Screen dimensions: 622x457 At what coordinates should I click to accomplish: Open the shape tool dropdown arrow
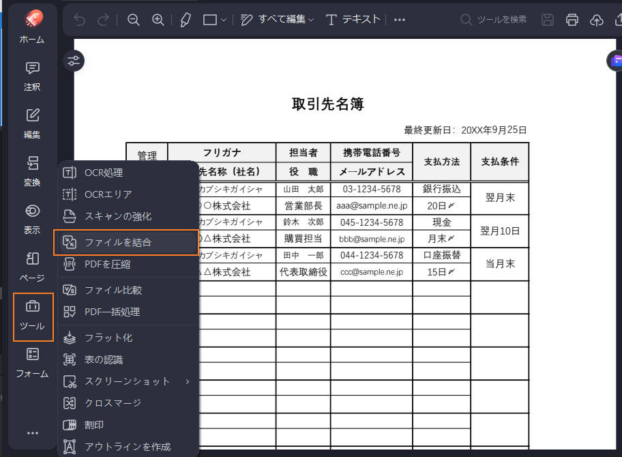[222, 19]
